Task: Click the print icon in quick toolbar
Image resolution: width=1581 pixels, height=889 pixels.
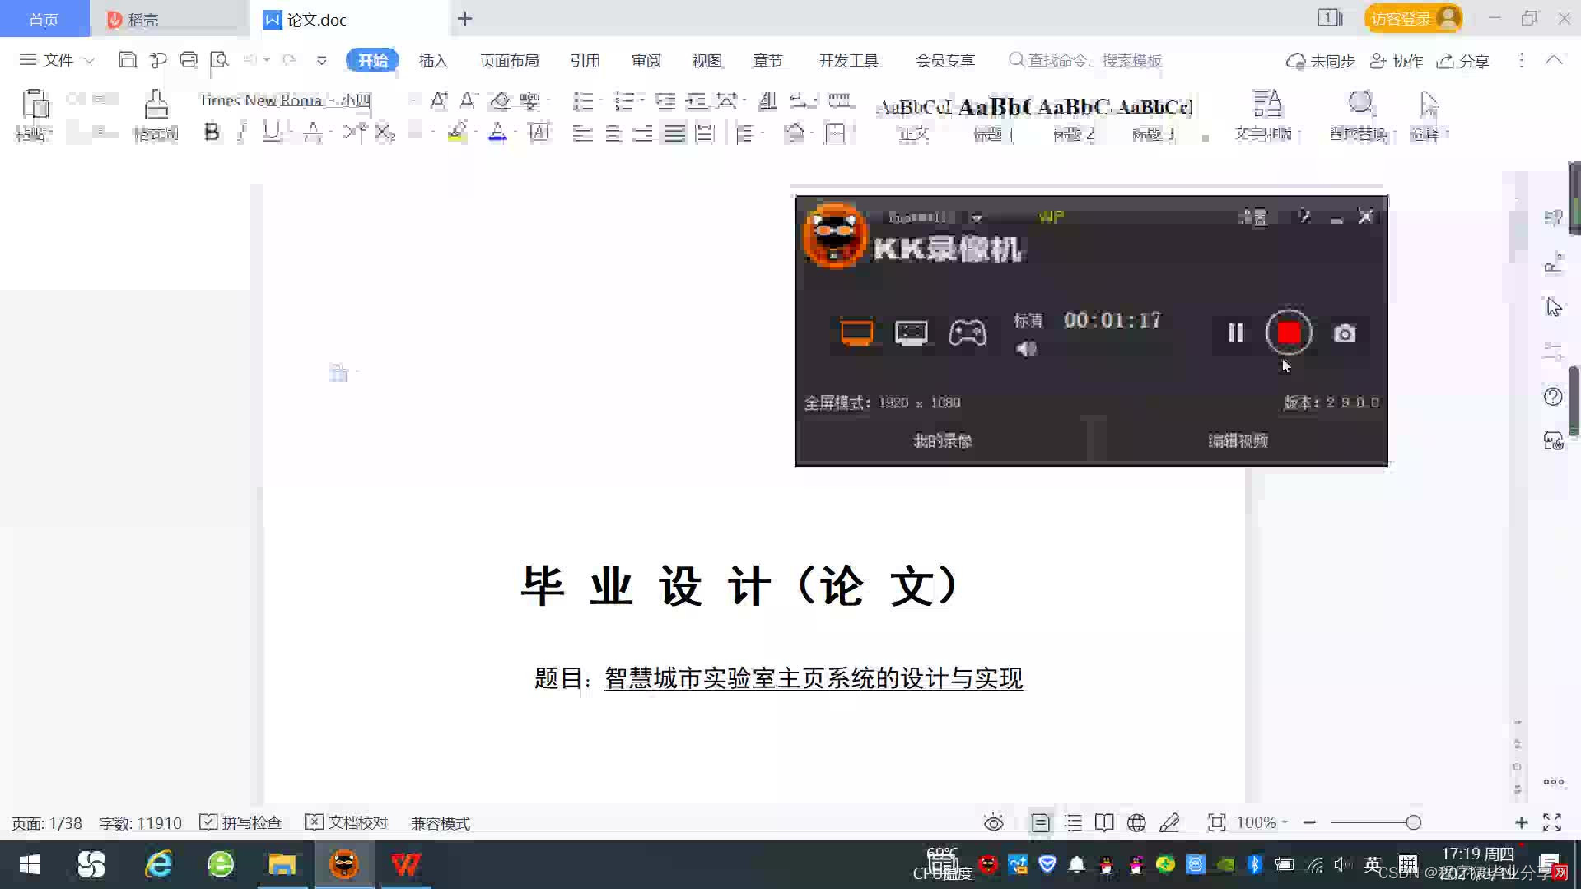Action: click(189, 60)
